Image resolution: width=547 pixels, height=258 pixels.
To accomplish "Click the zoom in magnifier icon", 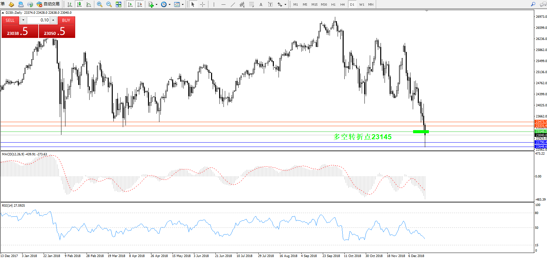I will tap(100, 4).
